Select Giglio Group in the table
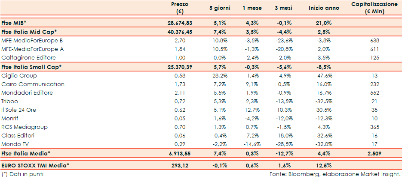Screen dimensions: 402x179 [18, 76]
